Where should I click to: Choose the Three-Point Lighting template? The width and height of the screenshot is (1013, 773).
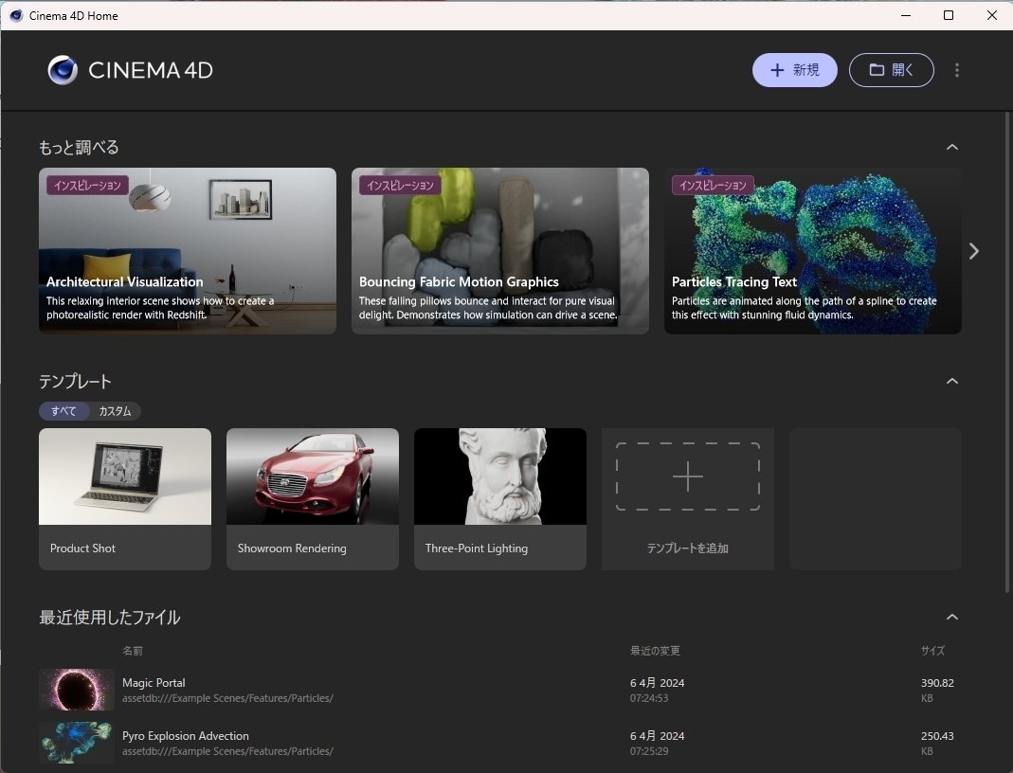(500, 499)
